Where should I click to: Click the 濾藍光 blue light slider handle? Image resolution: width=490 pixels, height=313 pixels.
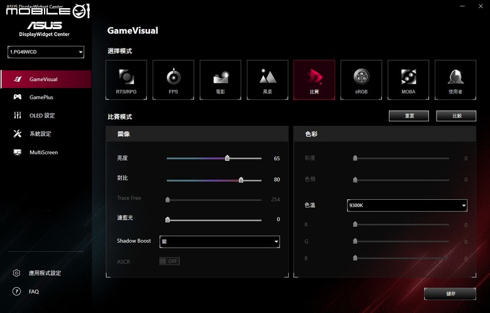click(168, 219)
